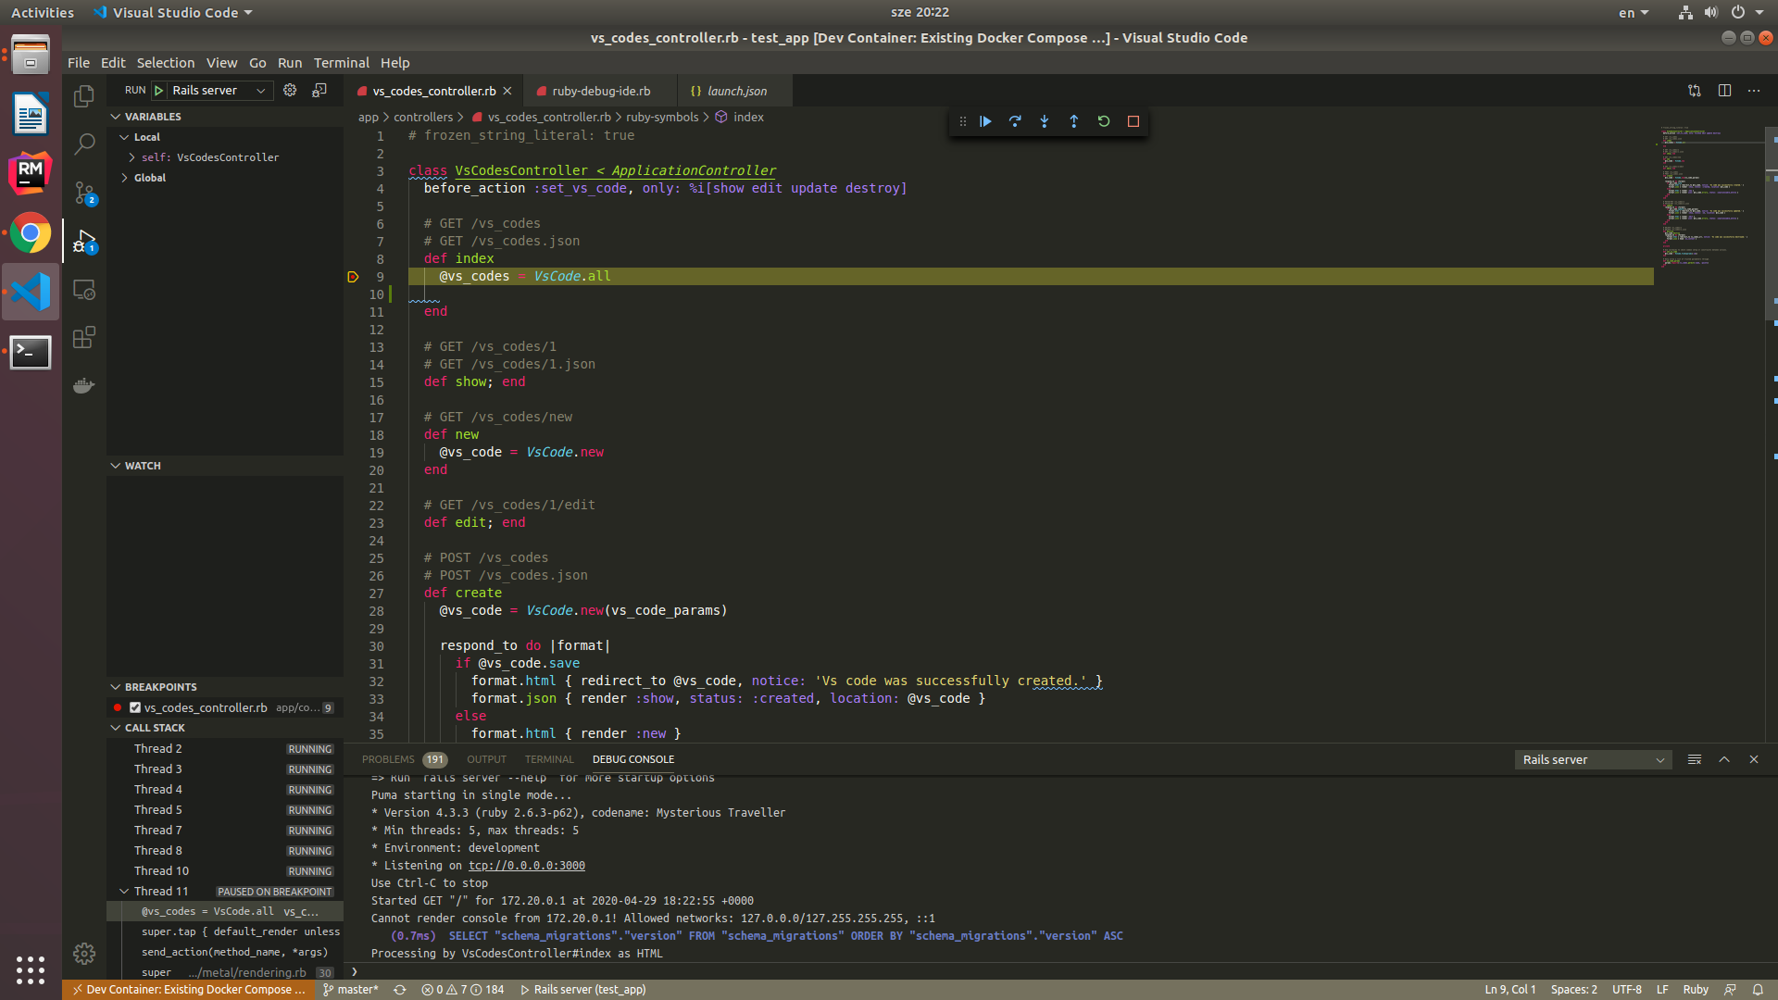This screenshot has width=1778, height=1000.
Task: Expand the Global variables scope
Action: point(124,178)
